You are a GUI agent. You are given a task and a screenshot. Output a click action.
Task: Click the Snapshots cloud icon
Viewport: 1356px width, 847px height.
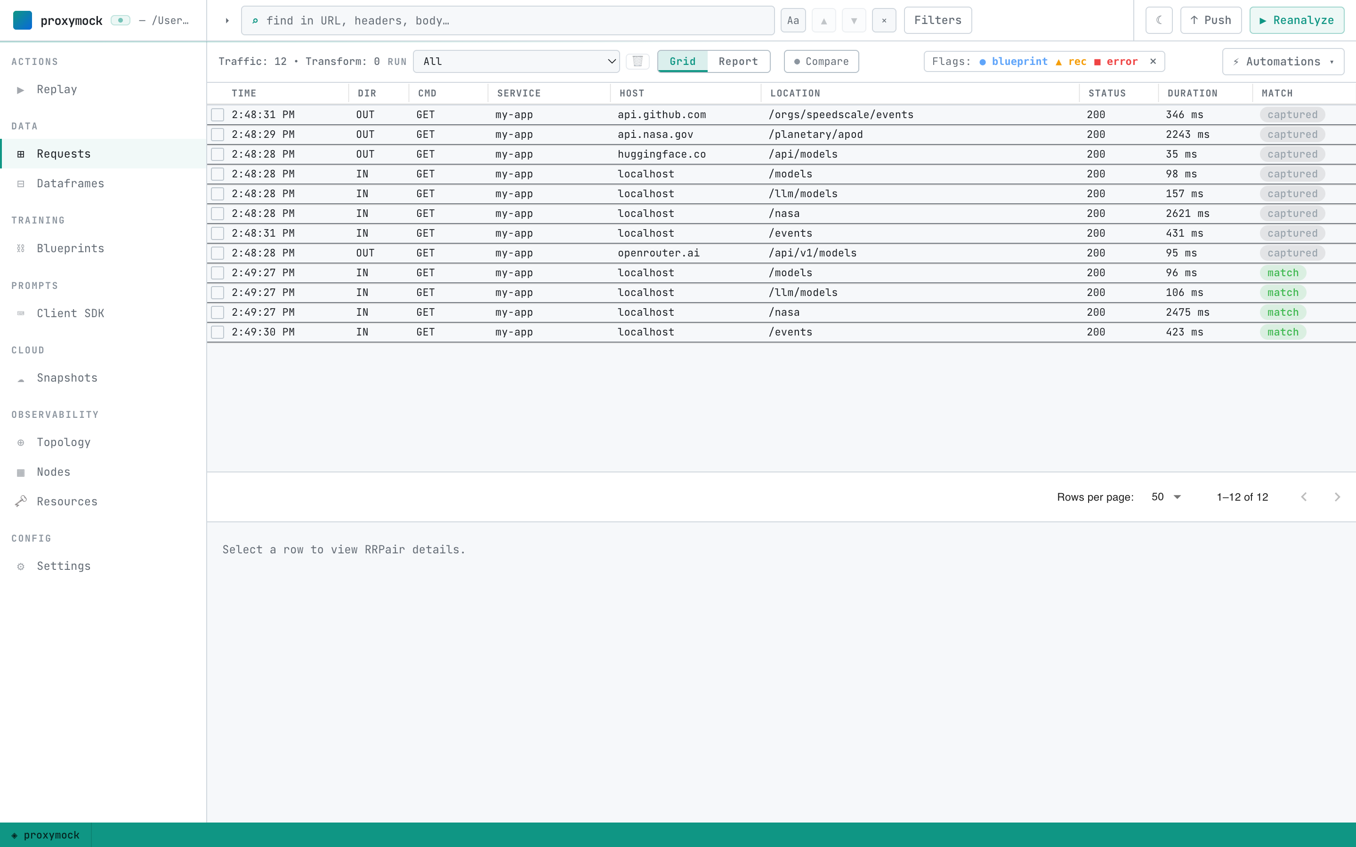tap(21, 379)
